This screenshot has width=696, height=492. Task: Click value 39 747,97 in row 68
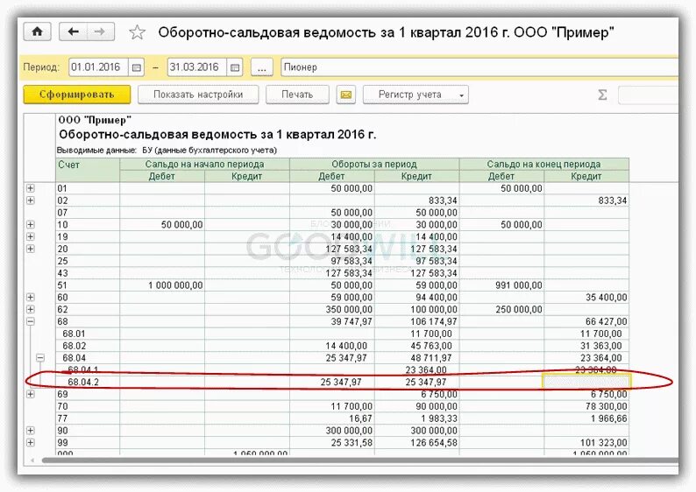point(352,321)
